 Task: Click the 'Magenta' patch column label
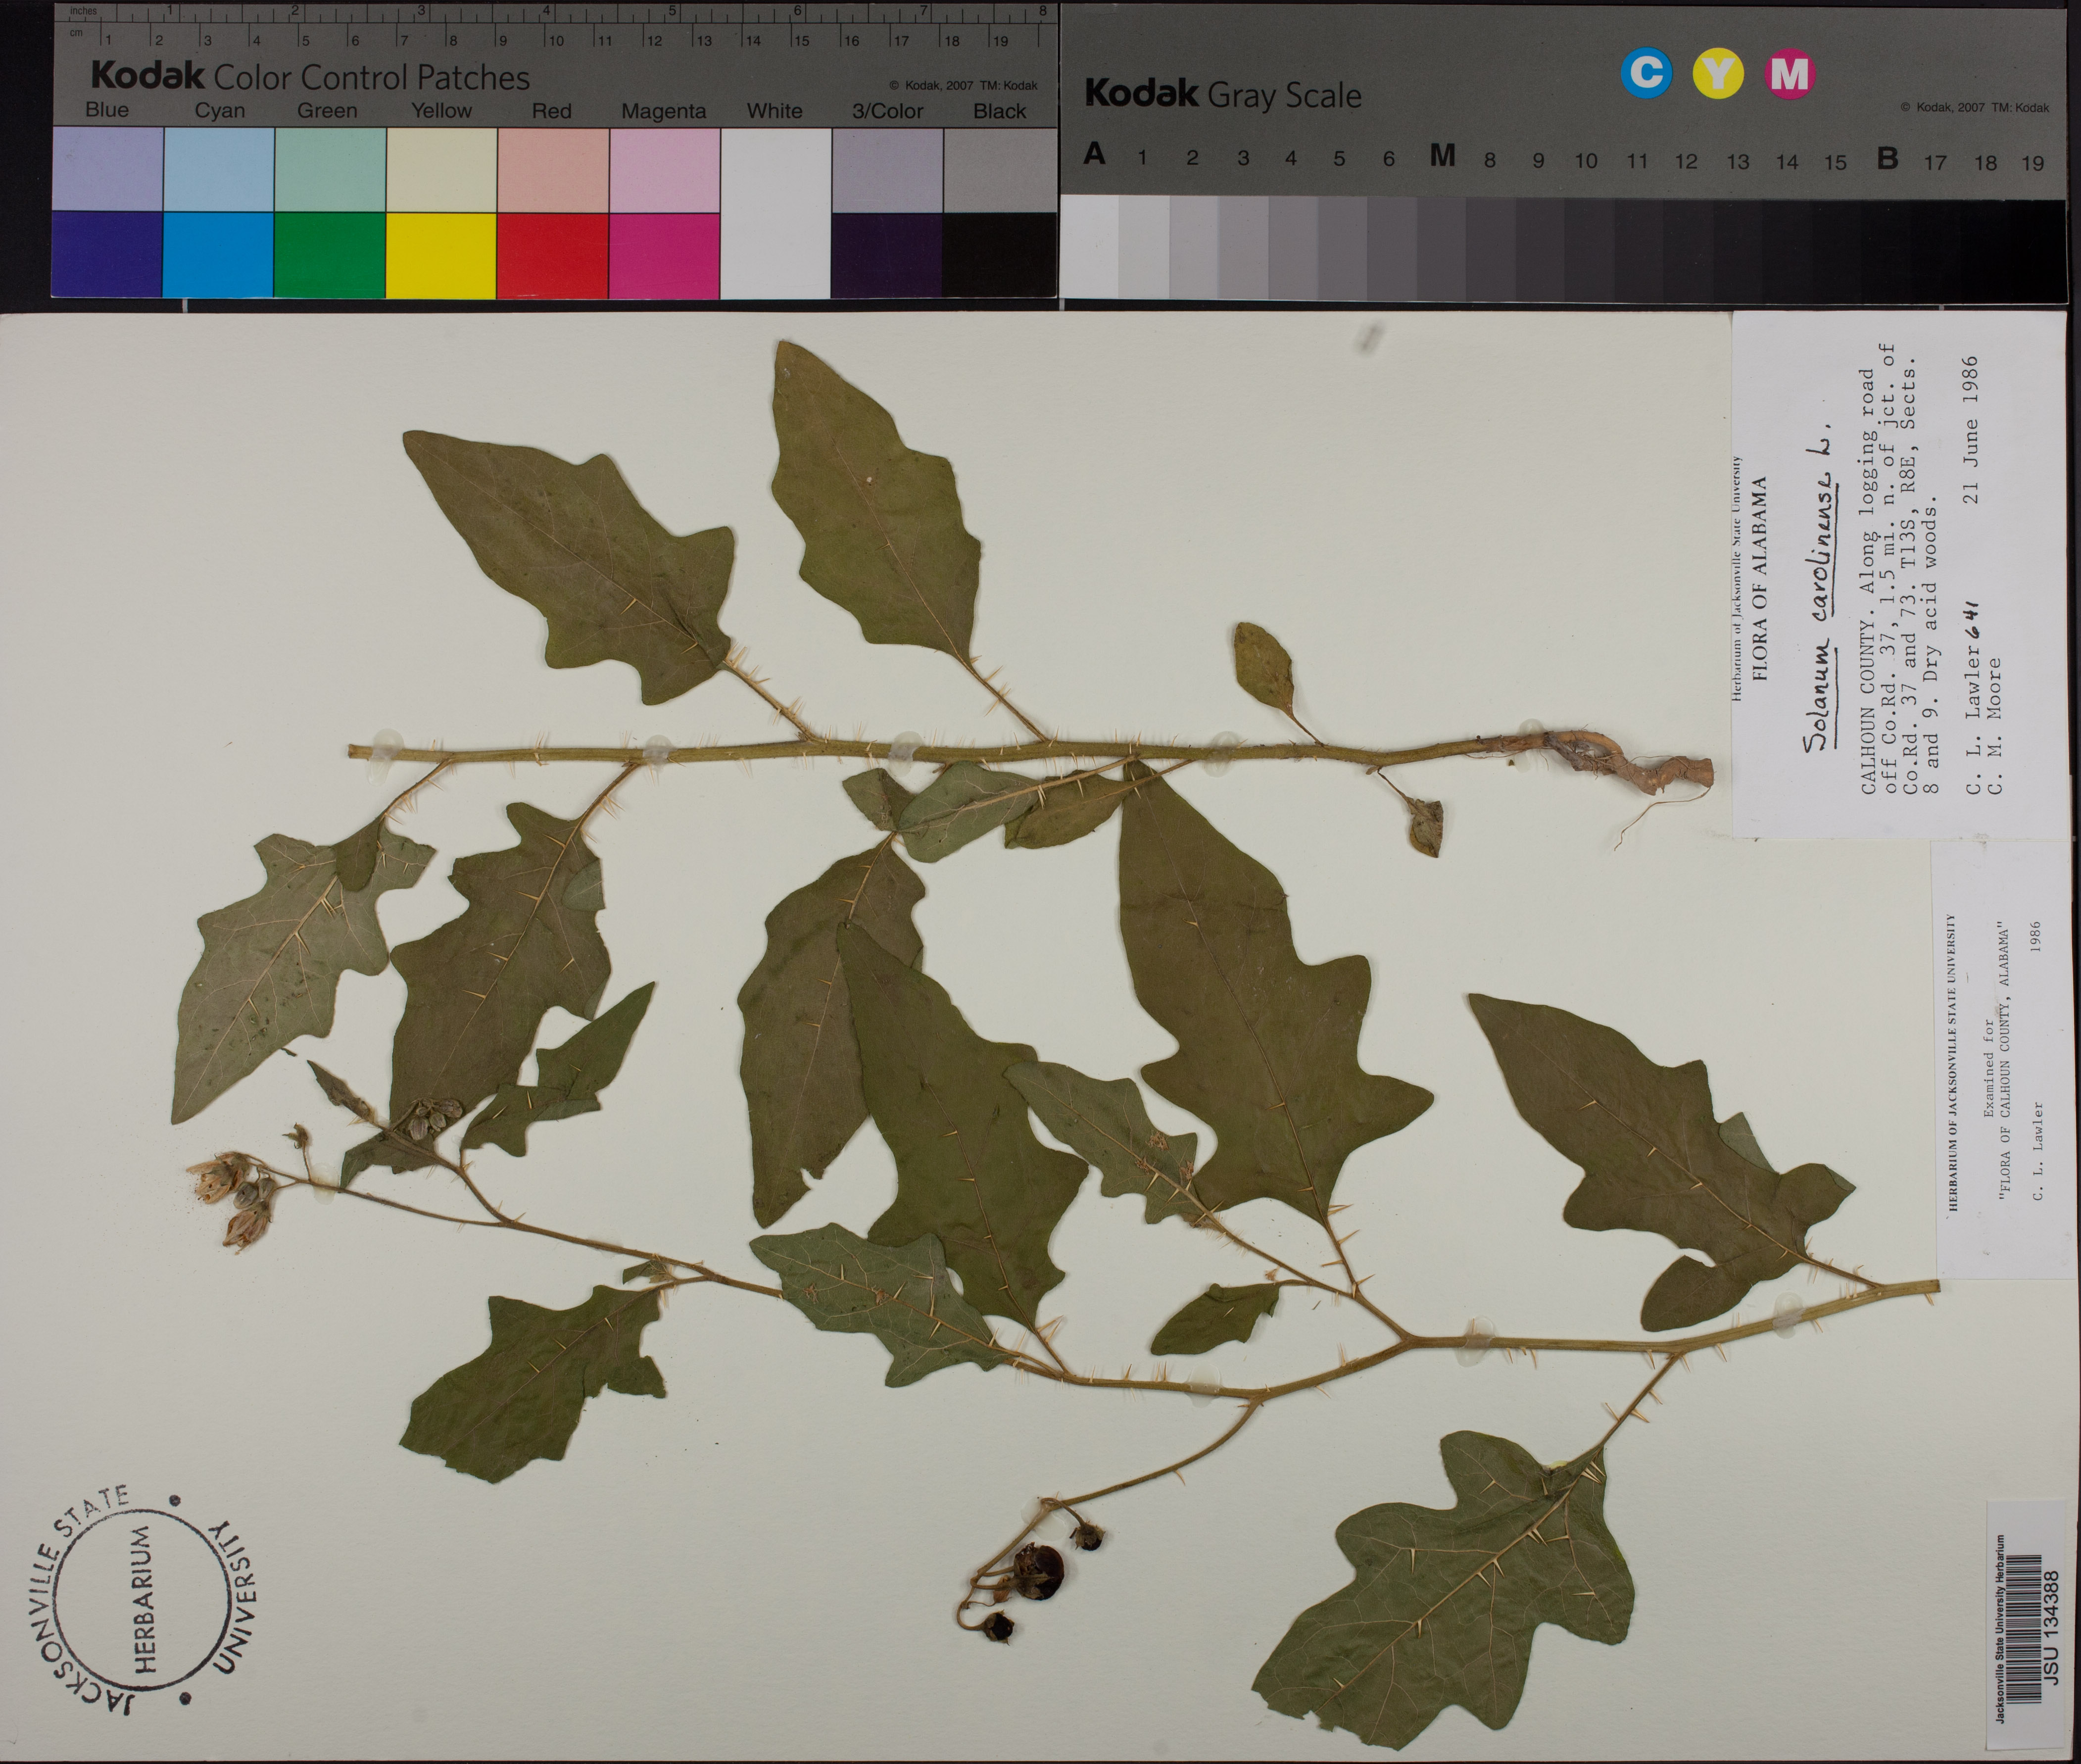(x=664, y=112)
